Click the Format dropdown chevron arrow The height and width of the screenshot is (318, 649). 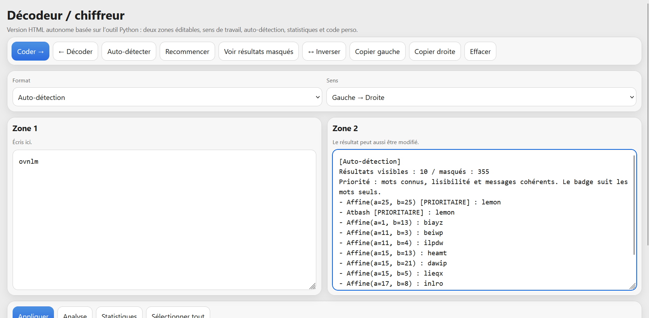point(318,97)
